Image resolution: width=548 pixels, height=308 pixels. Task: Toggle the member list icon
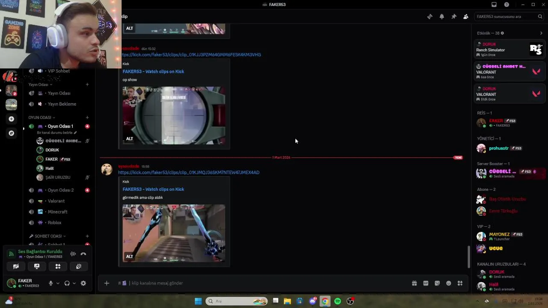[x=466, y=17]
